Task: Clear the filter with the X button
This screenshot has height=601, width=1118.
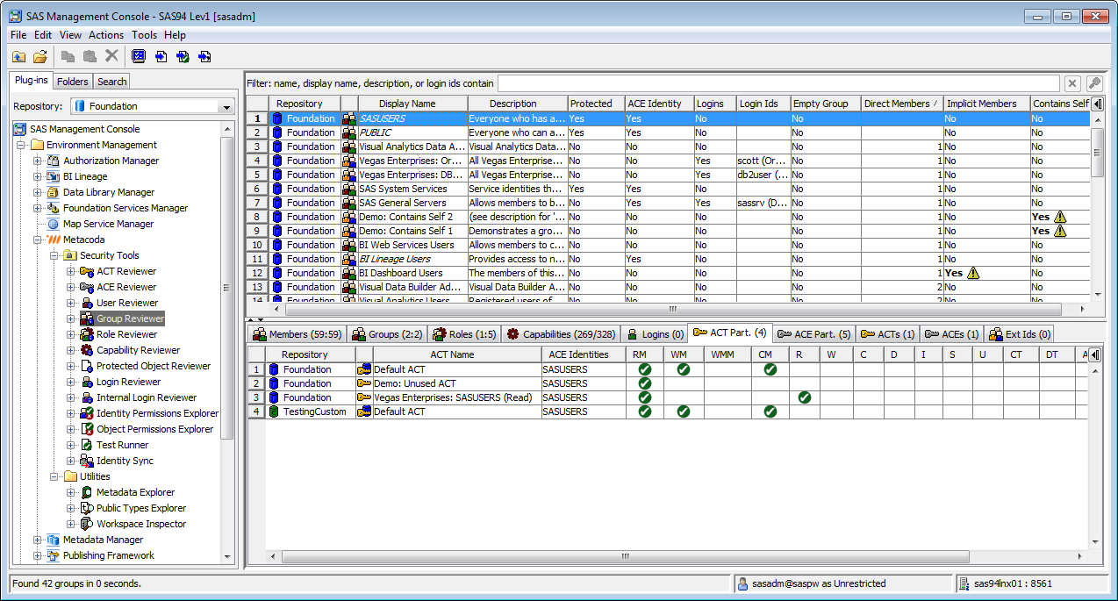Action: coord(1072,83)
